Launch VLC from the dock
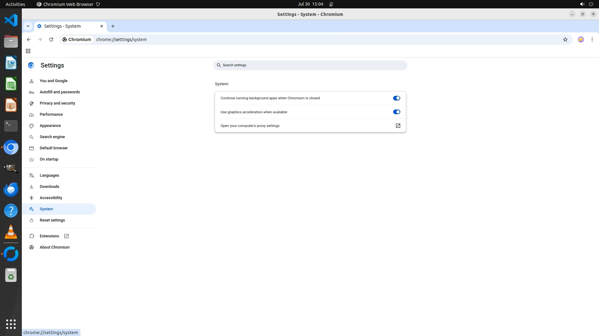The height and width of the screenshot is (336, 599). (11, 232)
